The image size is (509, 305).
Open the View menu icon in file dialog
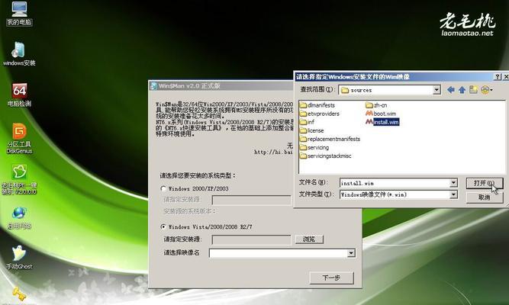pos(486,90)
